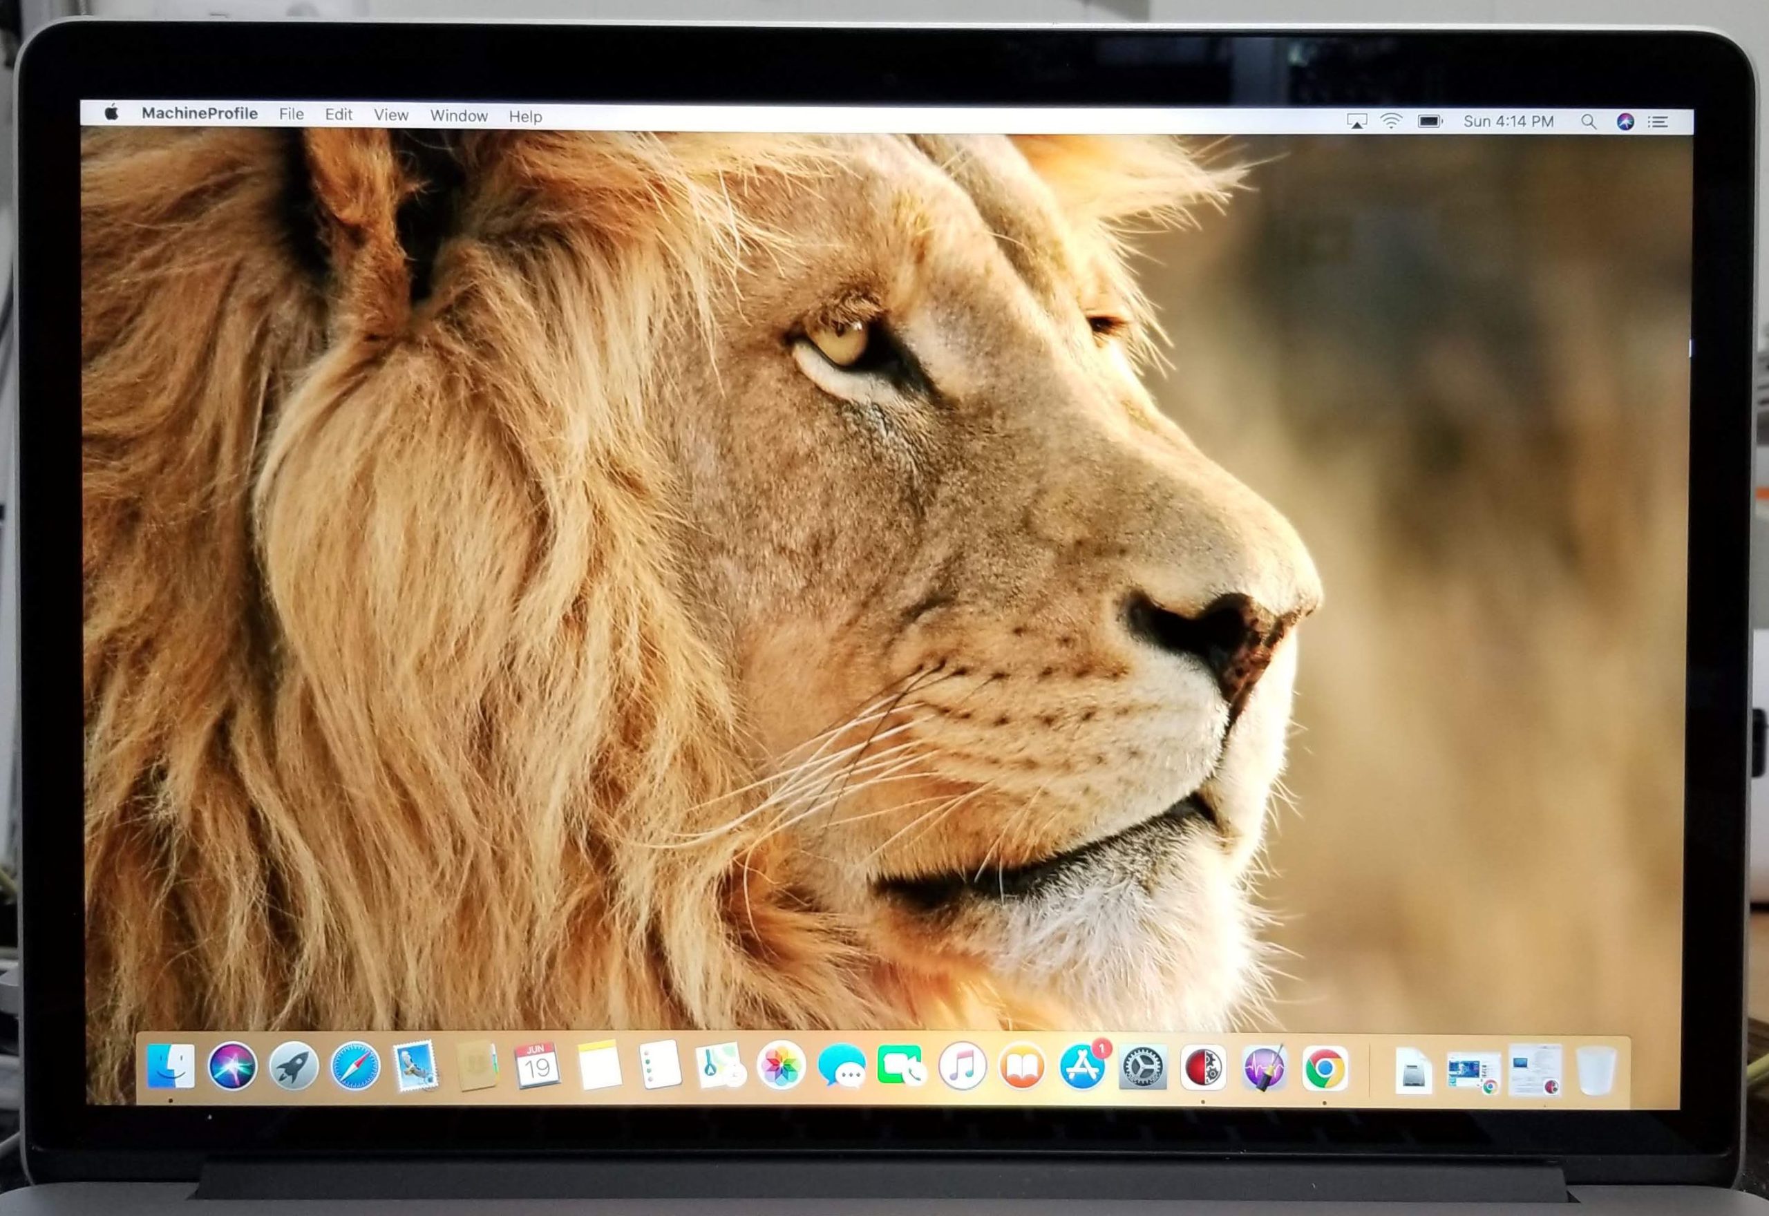
Task: Open the AirPlay display menu icon
Action: click(x=1357, y=121)
